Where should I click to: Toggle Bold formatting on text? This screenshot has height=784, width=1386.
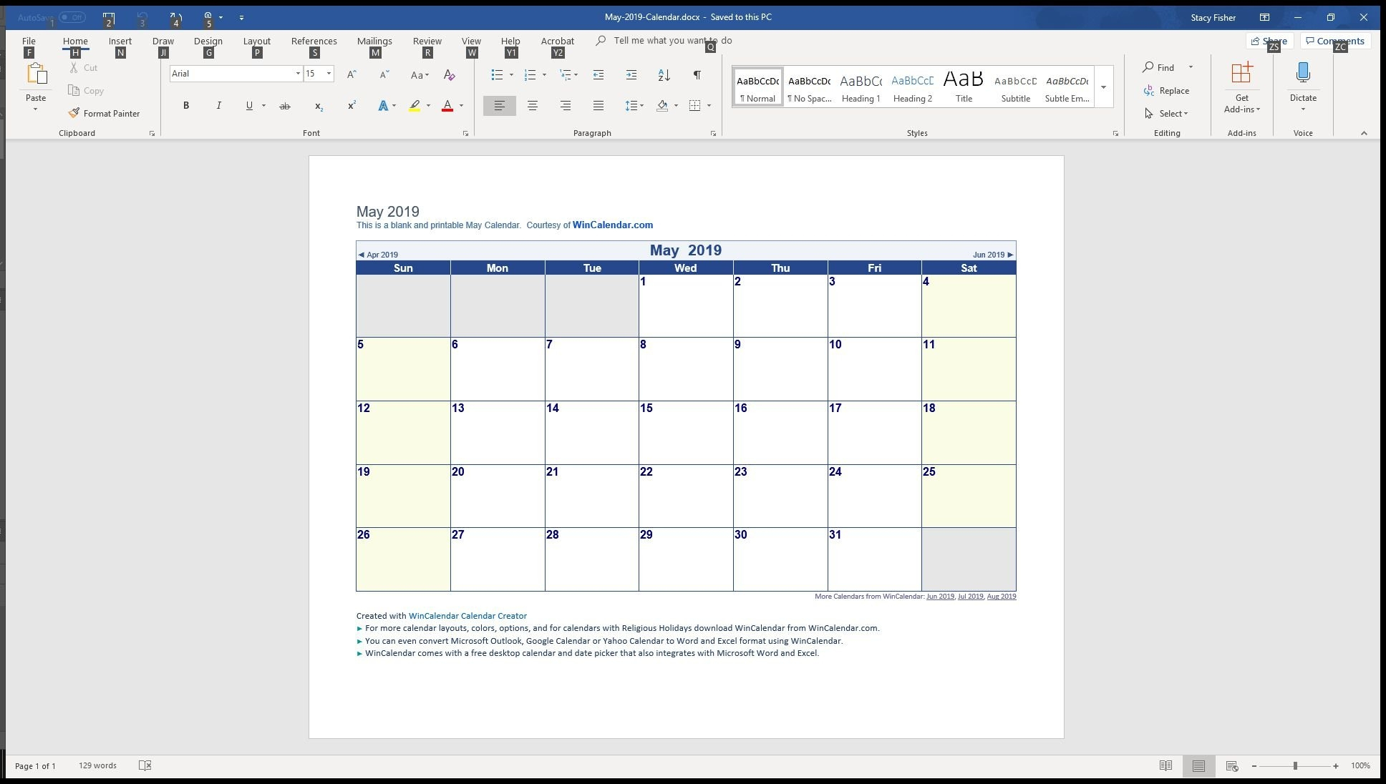[x=185, y=104]
